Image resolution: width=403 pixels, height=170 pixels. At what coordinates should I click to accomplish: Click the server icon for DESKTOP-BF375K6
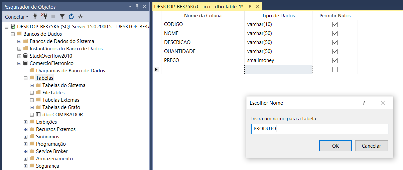pos(13,26)
